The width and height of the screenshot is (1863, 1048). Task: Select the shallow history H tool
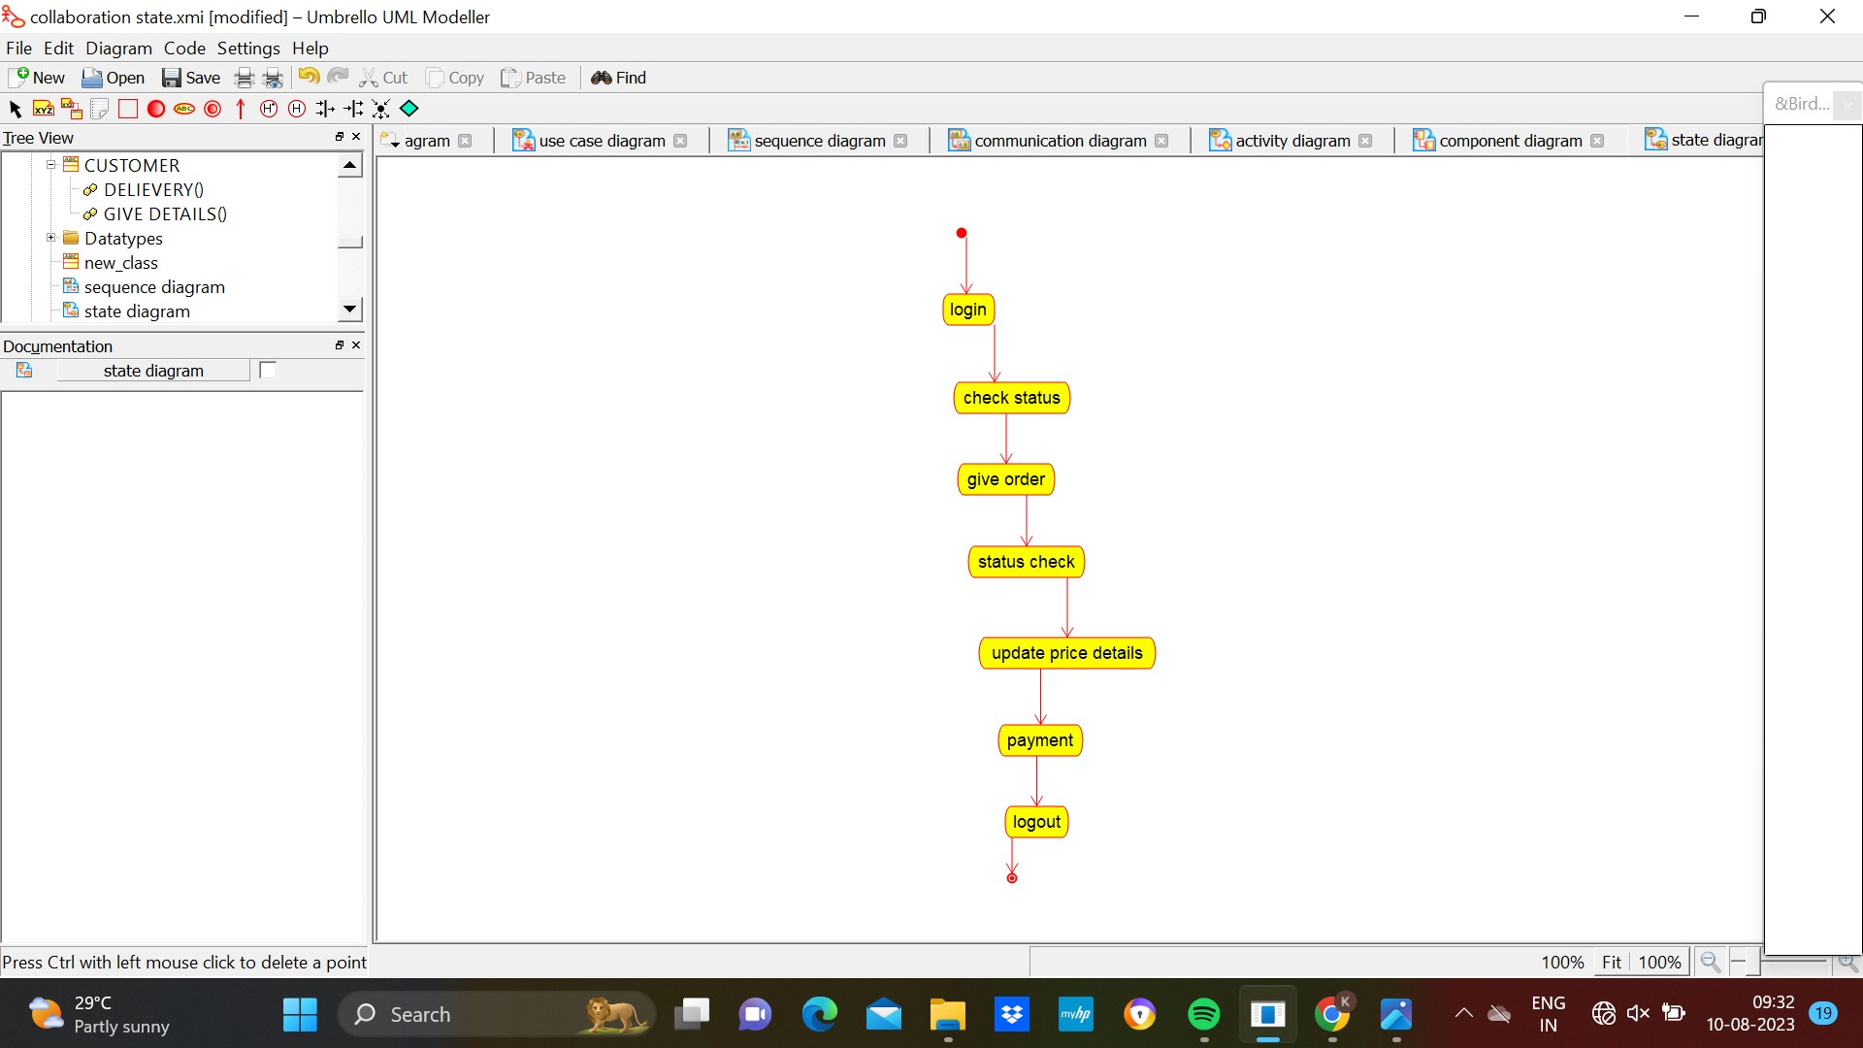coord(297,109)
